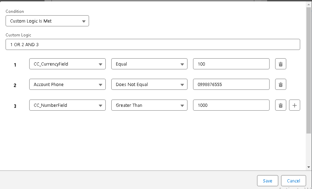Select the value field containing 1000
This screenshot has height=189, width=312.
231,105
